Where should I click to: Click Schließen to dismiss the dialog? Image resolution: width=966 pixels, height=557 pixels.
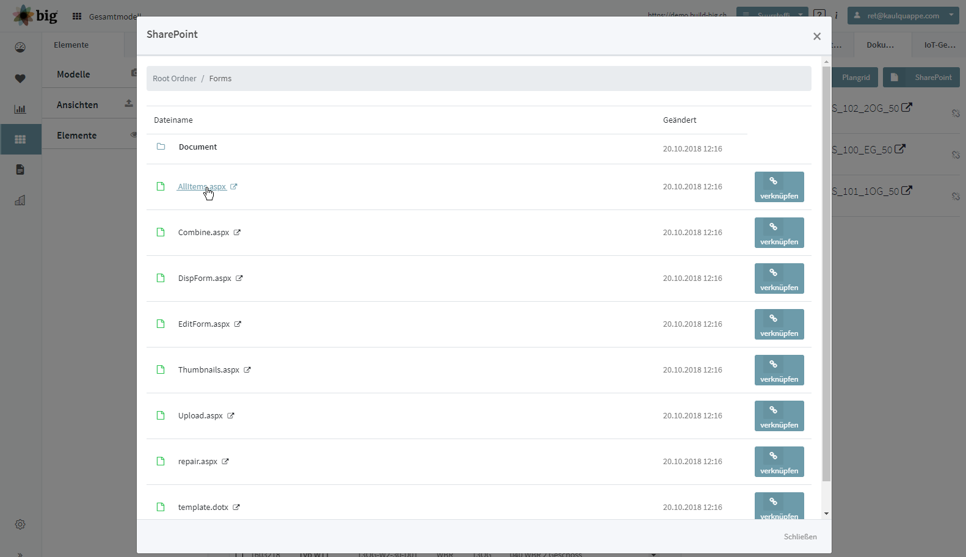[x=800, y=537]
